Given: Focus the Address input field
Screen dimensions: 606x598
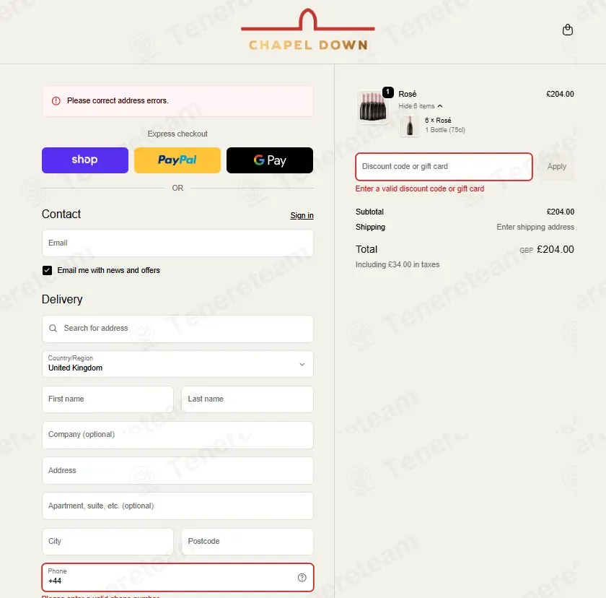Looking at the screenshot, I should click(x=177, y=470).
